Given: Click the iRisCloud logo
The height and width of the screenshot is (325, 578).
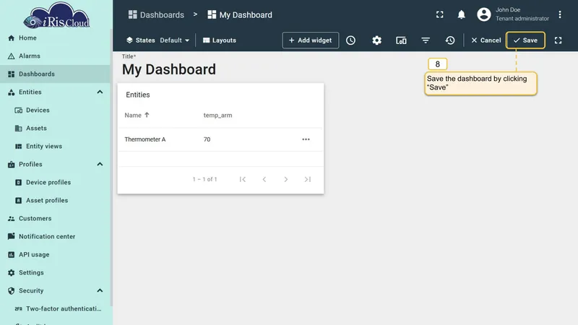Looking at the screenshot, I should tap(56, 15).
